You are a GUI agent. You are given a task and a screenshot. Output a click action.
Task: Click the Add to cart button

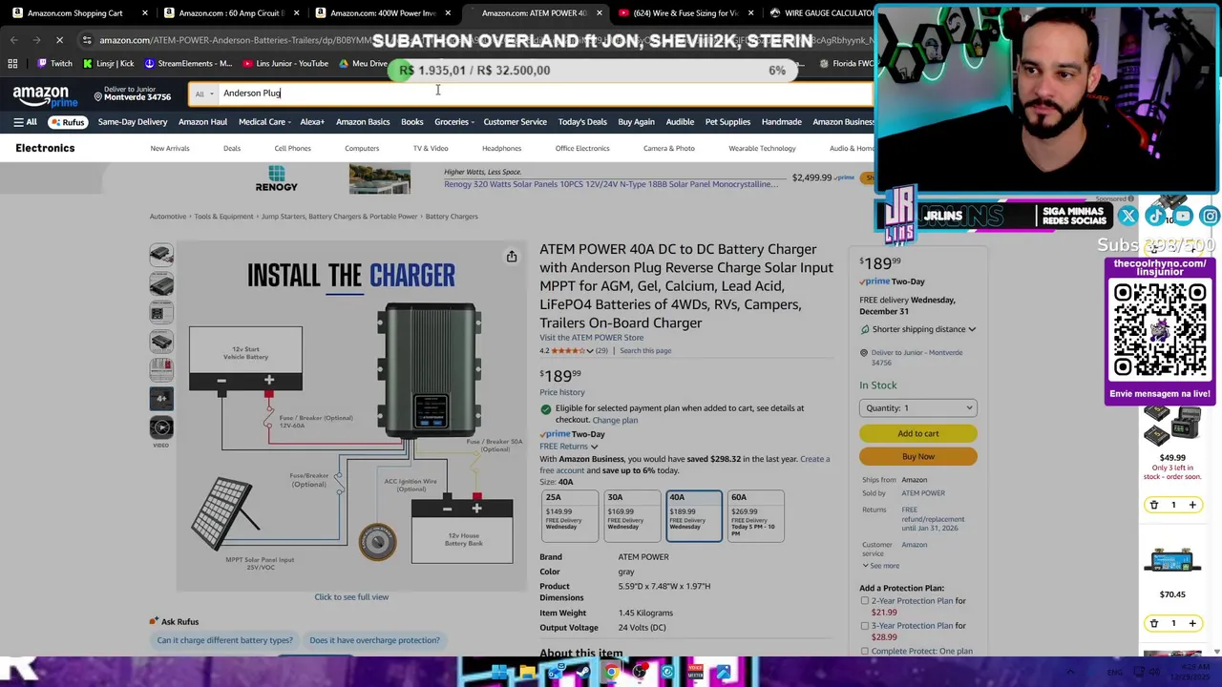coord(917,433)
